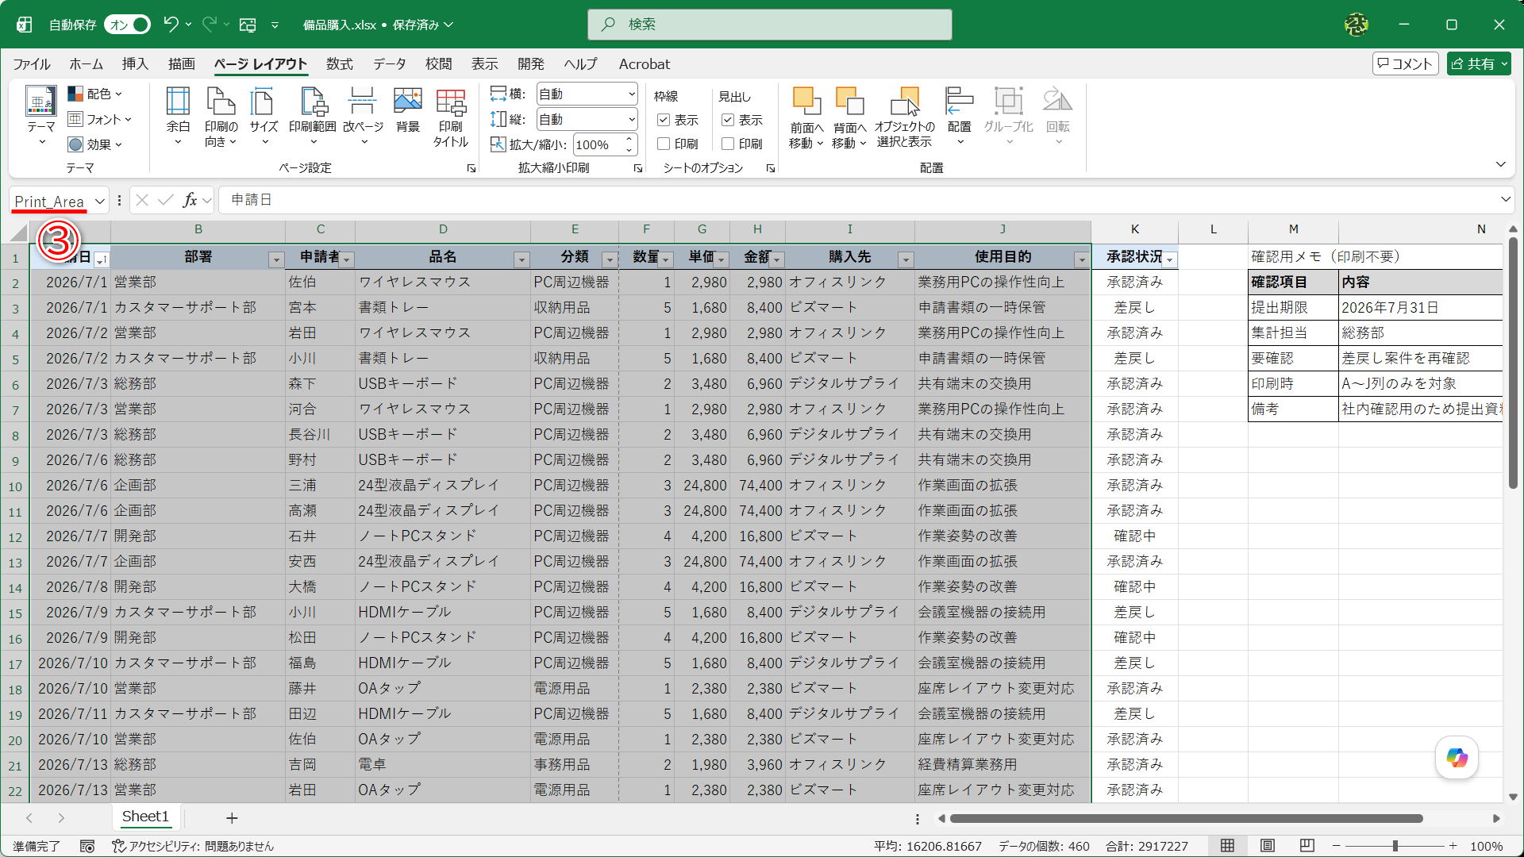
Task: Expand the Name Box dropdown arrow
Action: [100, 201]
